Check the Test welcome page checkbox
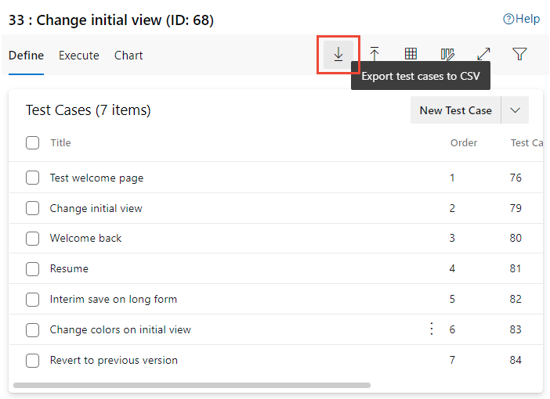550x399 pixels. click(x=32, y=178)
